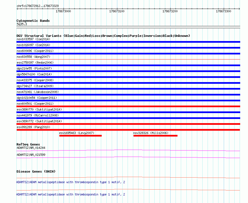
Task: Click nsv600501 (Cooper2011) variant label
Action: [35, 104]
